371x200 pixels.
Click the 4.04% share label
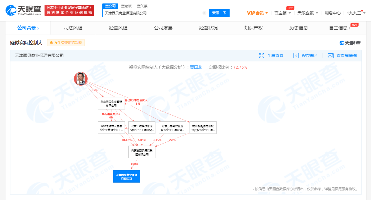coord(142,140)
